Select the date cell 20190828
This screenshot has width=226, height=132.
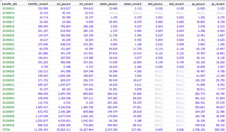(8, 71)
